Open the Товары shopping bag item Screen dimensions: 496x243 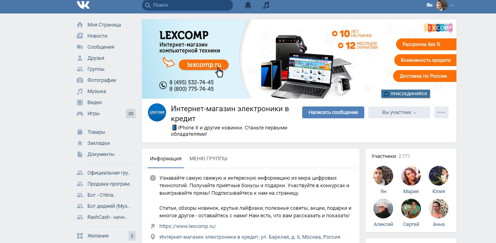pos(96,132)
